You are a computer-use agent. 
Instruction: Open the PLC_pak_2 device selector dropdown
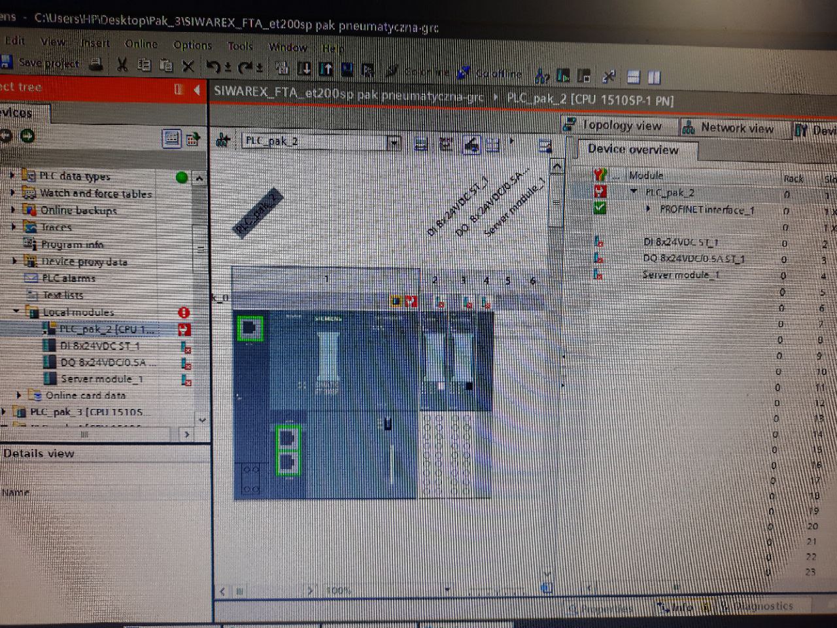394,142
